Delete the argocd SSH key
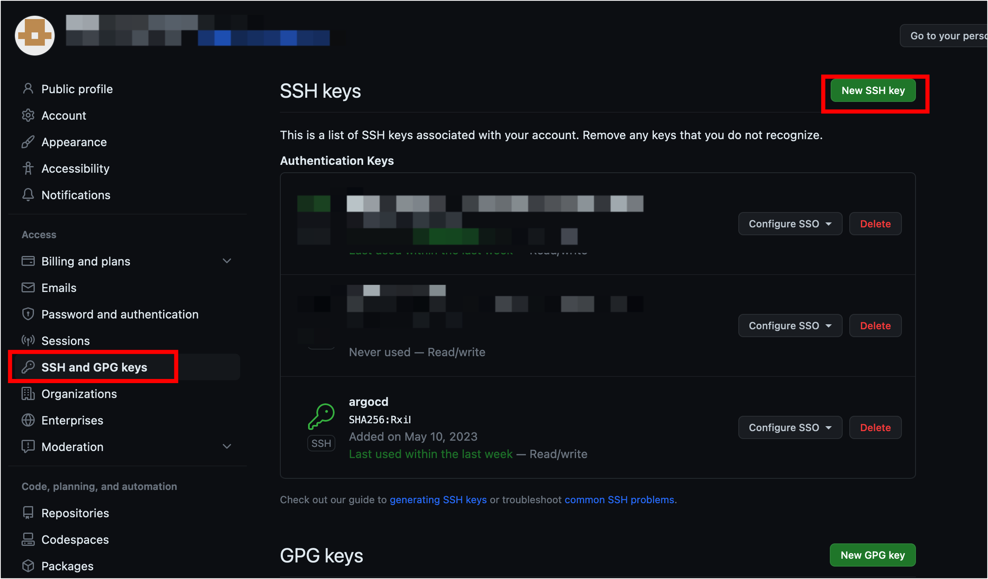Viewport: 988px width, 579px height. click(875, 427)
